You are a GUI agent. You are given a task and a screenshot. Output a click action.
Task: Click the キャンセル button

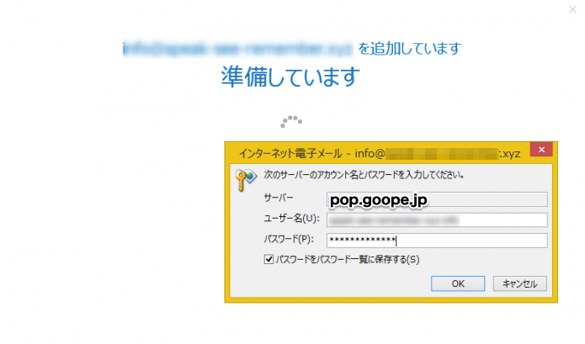click(x=519, y=283)
